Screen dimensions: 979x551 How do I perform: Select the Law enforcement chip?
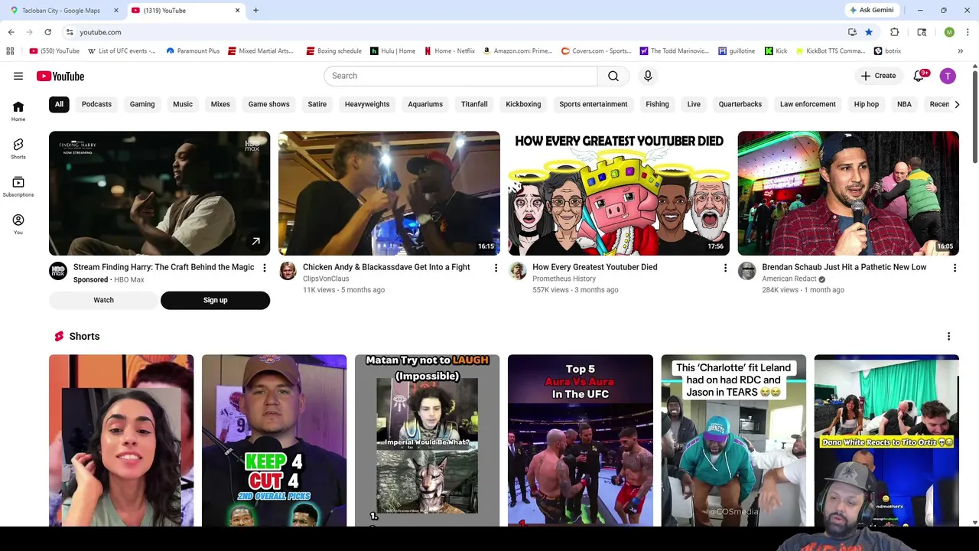[x=808, y=104]
